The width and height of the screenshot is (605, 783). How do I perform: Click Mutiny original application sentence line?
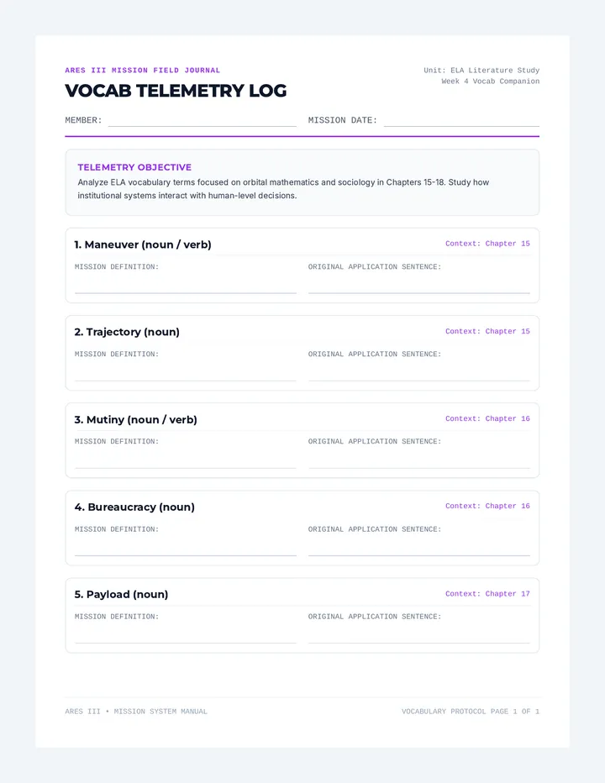click(x=419, y=460)
